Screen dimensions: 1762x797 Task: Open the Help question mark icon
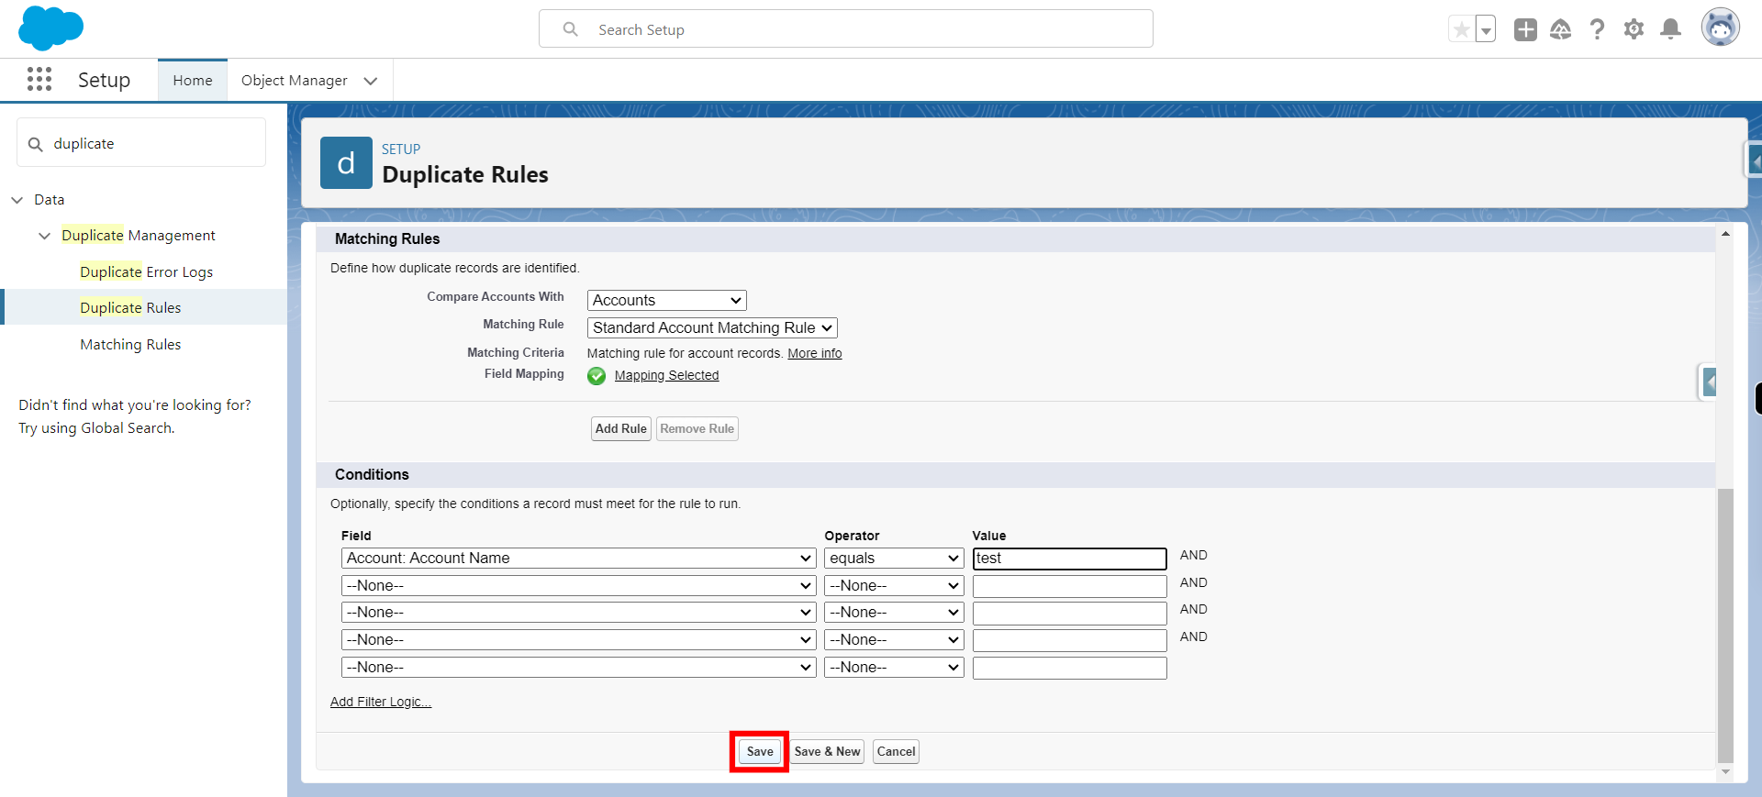[x=1597, y=29]
